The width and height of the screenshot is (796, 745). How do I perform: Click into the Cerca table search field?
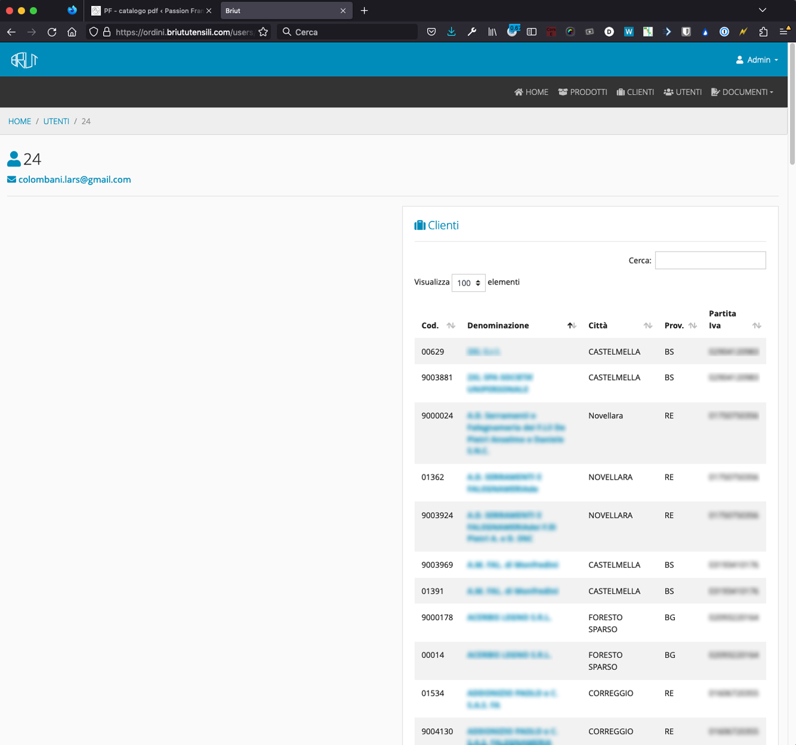point(710,261)
